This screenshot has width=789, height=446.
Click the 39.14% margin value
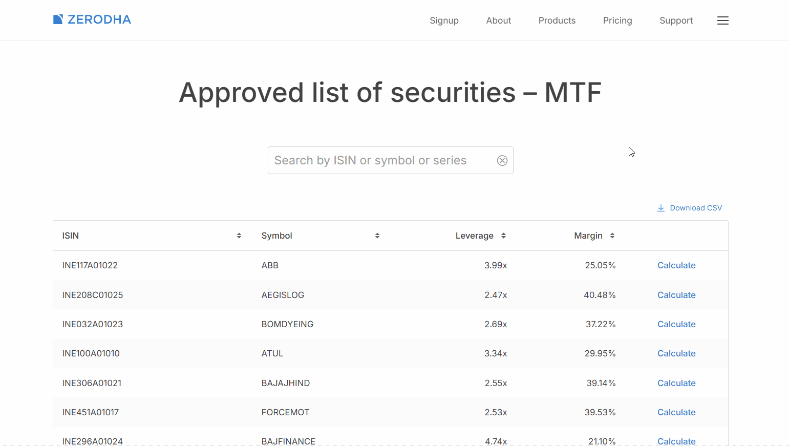pyautogui.click(x=601, y=383)
